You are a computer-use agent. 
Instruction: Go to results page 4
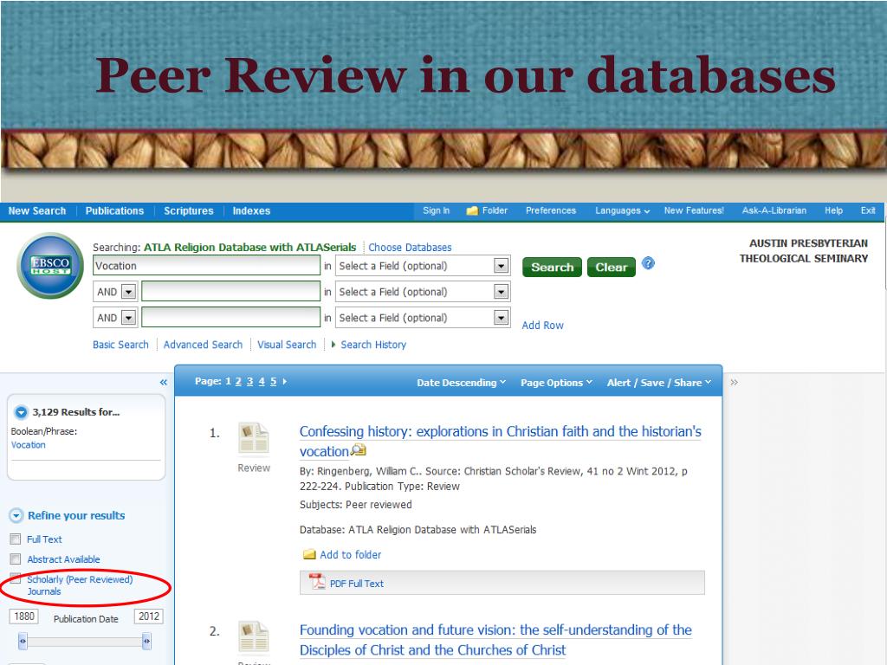coord(262,382)
